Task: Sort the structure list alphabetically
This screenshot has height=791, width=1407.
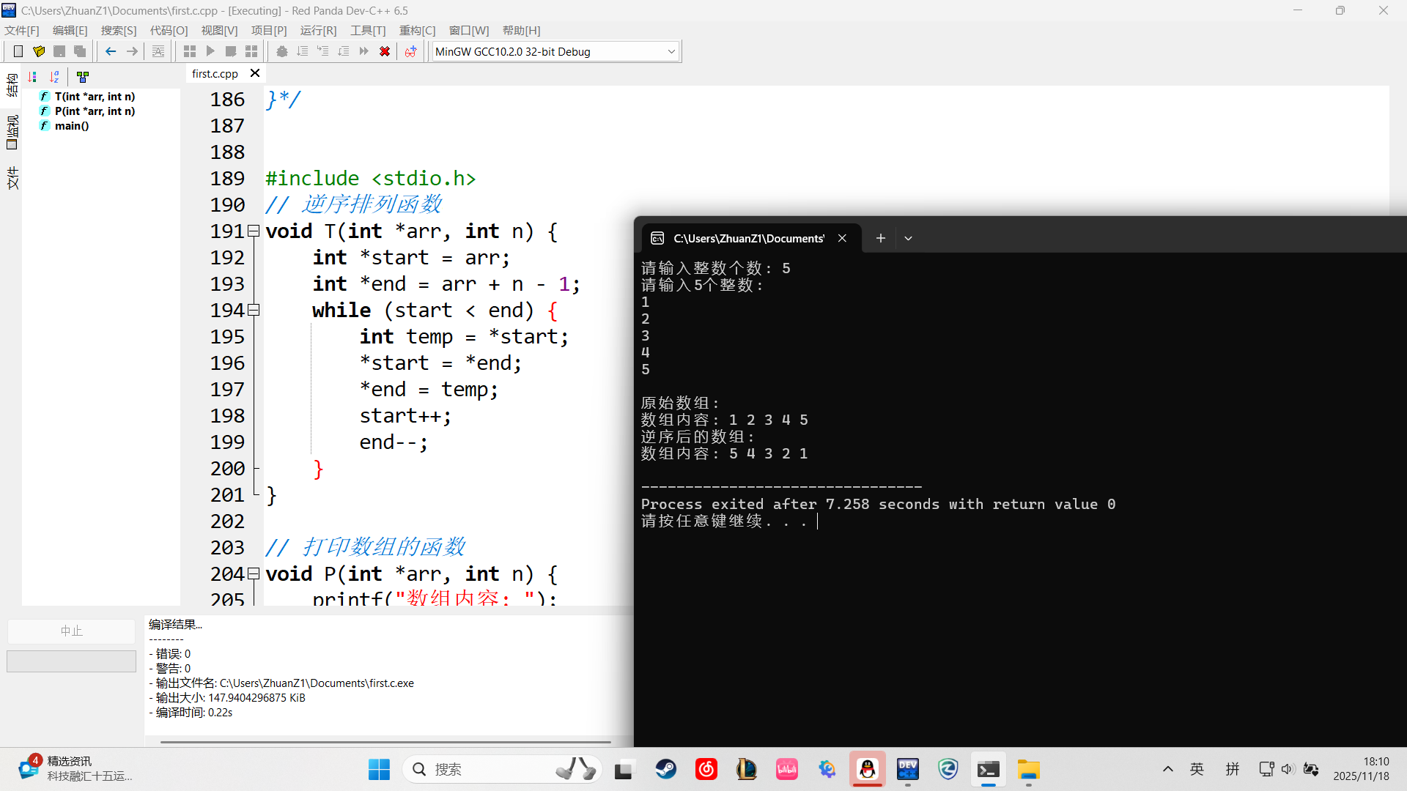Action: [x=54, y=77]
